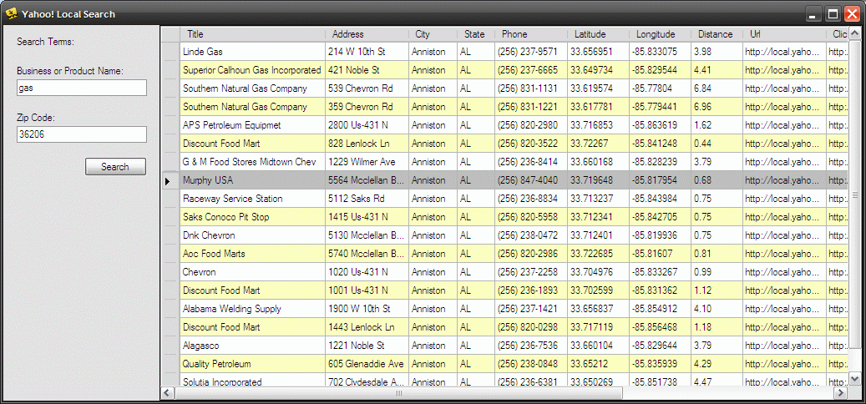The image size is (866, 404).
Task: Click the address 828 Lenlock Ln
Action: point(367,144)
